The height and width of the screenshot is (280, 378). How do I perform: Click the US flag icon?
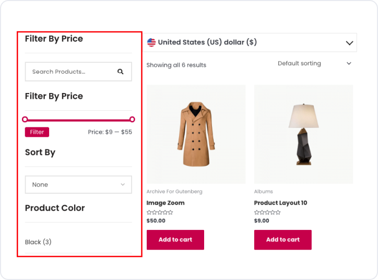pyautogui.click(x=151, y=42)
